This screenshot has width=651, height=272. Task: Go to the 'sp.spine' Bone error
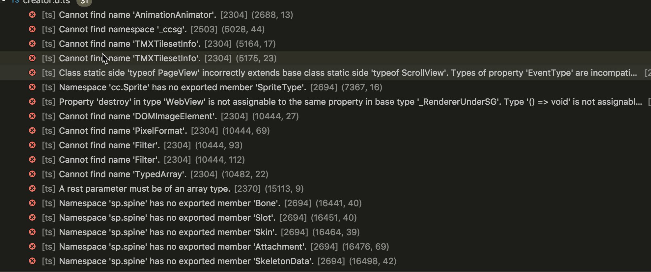(x=169, y=203)
